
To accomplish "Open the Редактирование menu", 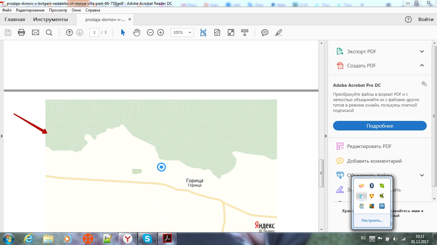I will tap(30, 10).
